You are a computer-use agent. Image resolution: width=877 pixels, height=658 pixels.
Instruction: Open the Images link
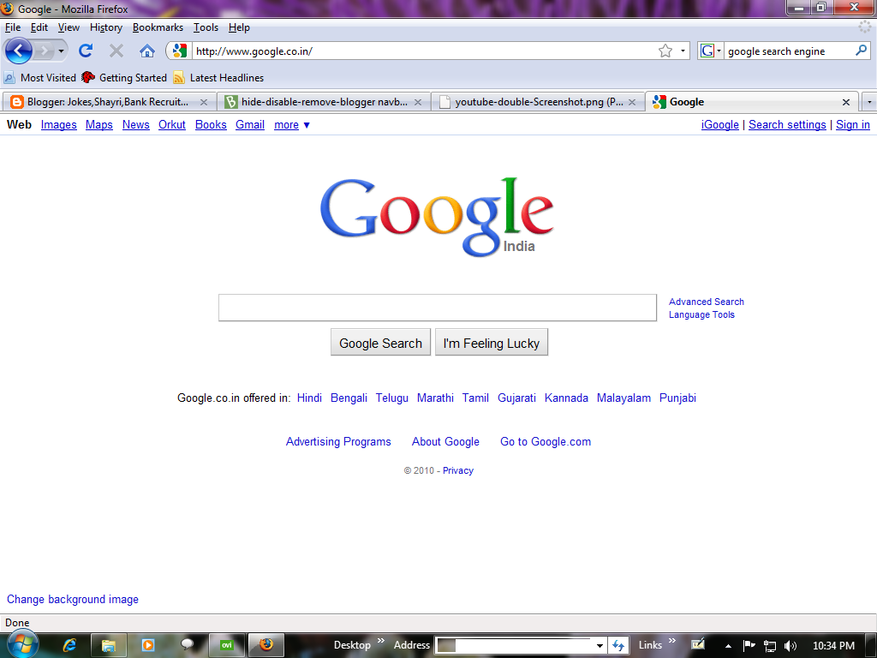point(59,125)
